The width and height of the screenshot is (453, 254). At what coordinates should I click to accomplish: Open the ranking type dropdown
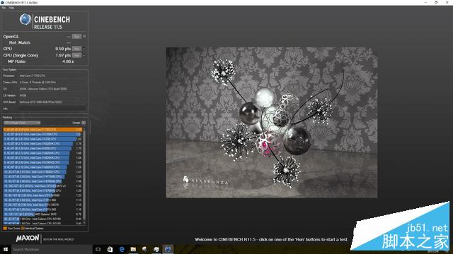(x=22, y=123)
